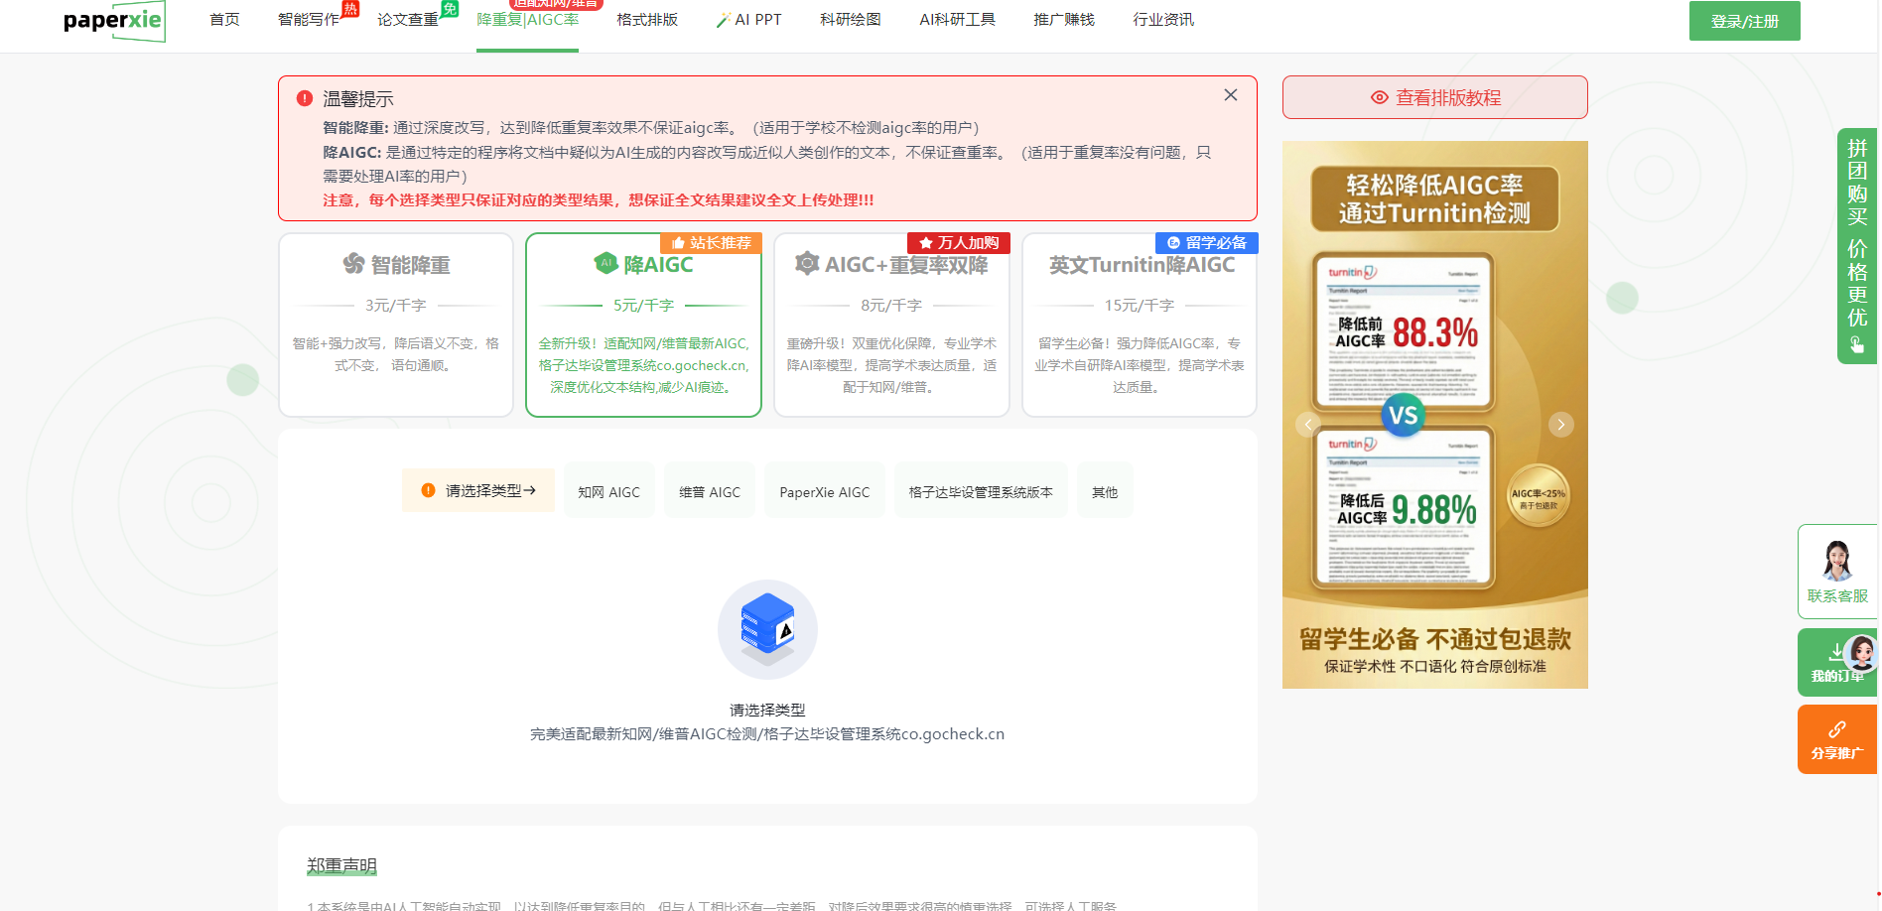Click the blue VS badge in the banner
This screenshot has width=1882, height=911.
1403,415
